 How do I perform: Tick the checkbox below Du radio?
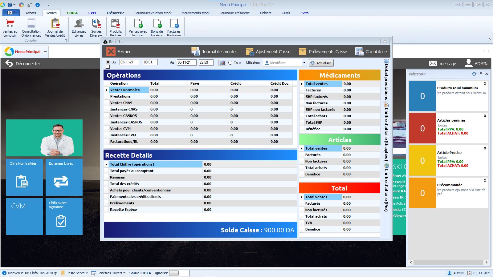(x=108, y=67)
